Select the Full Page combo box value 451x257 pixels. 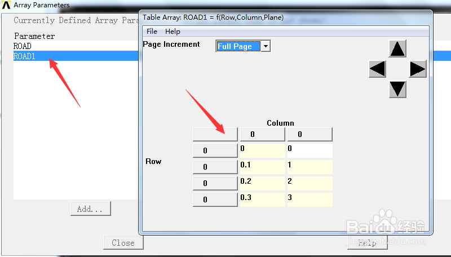238,46
